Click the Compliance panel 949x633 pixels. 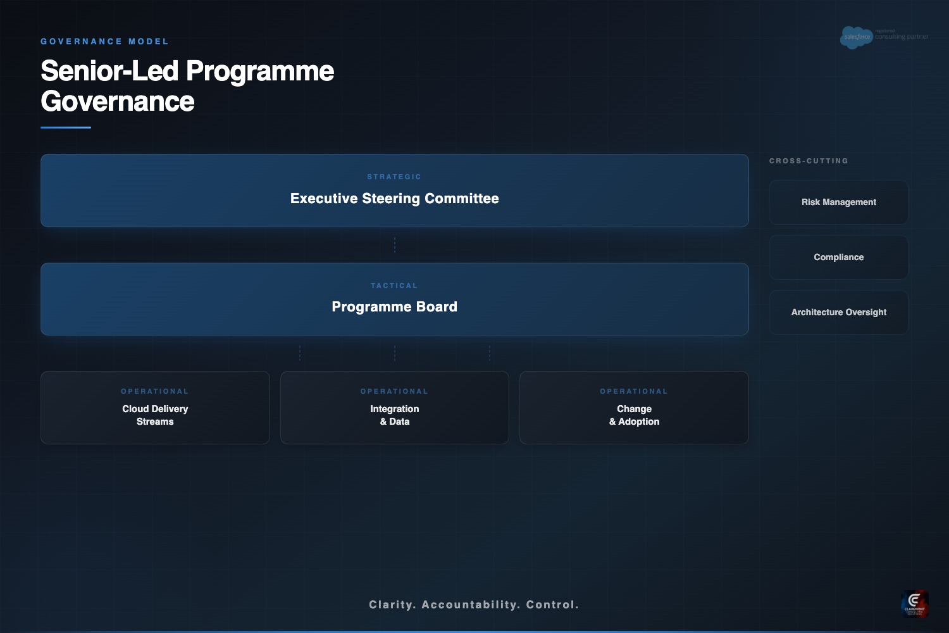click(x=838, y=258)
